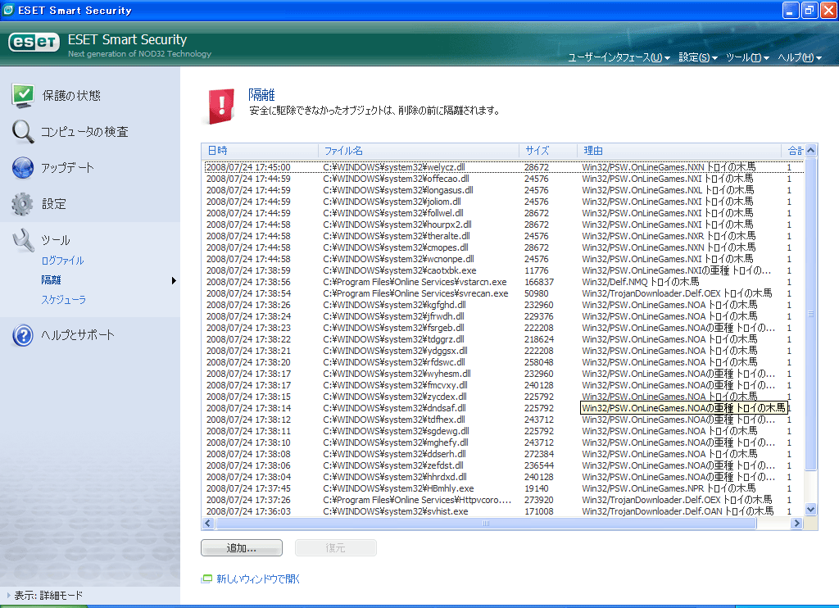
Task: Open the ヘルプ(H) dropdown menu
Action: click(x=800, y=57)
